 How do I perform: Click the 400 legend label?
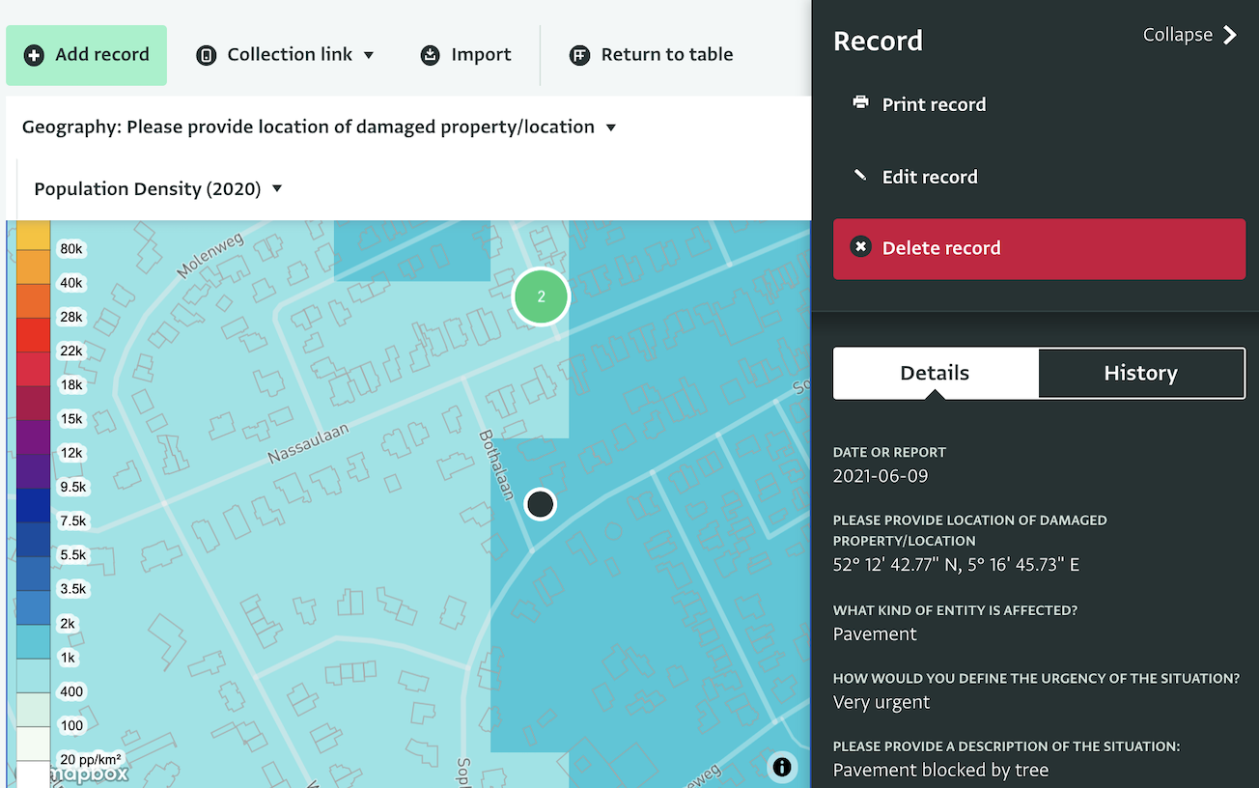coord(71,691)
